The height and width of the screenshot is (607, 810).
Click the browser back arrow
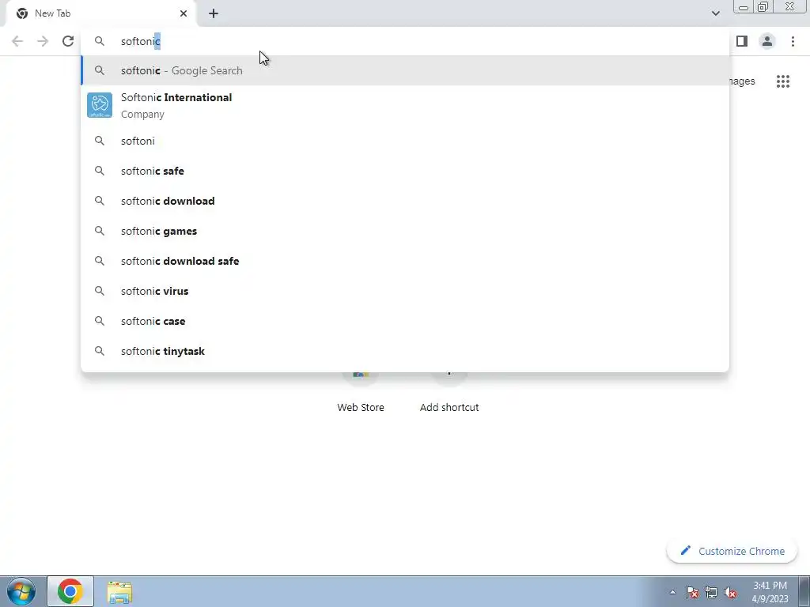coord(17,41)
